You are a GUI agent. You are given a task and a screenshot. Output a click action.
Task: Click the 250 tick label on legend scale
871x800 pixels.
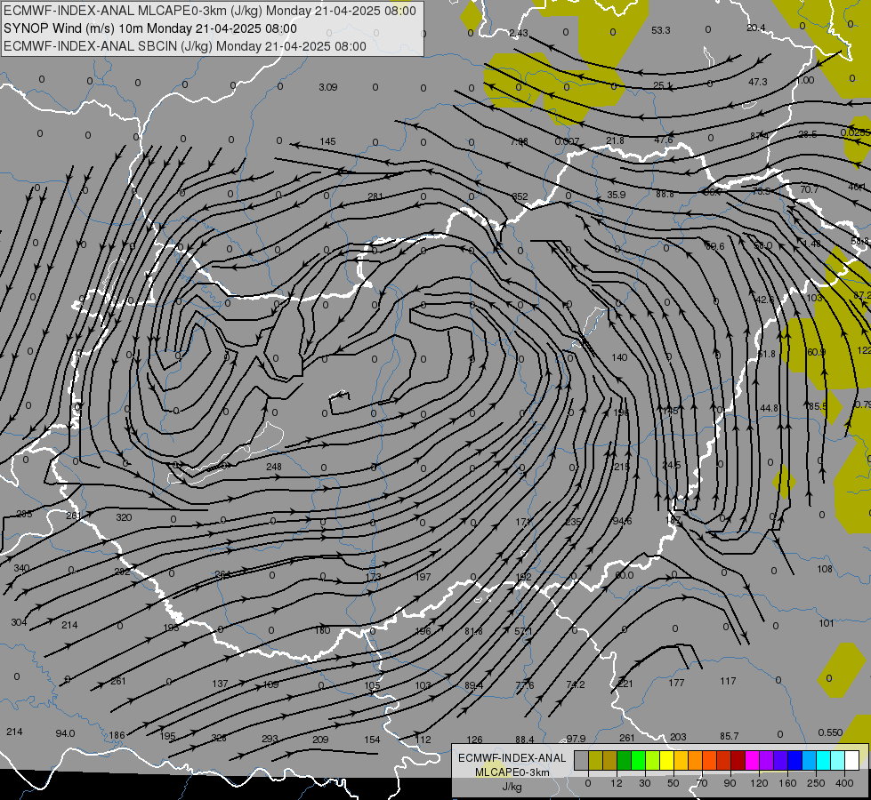click(x=816, y=783)
